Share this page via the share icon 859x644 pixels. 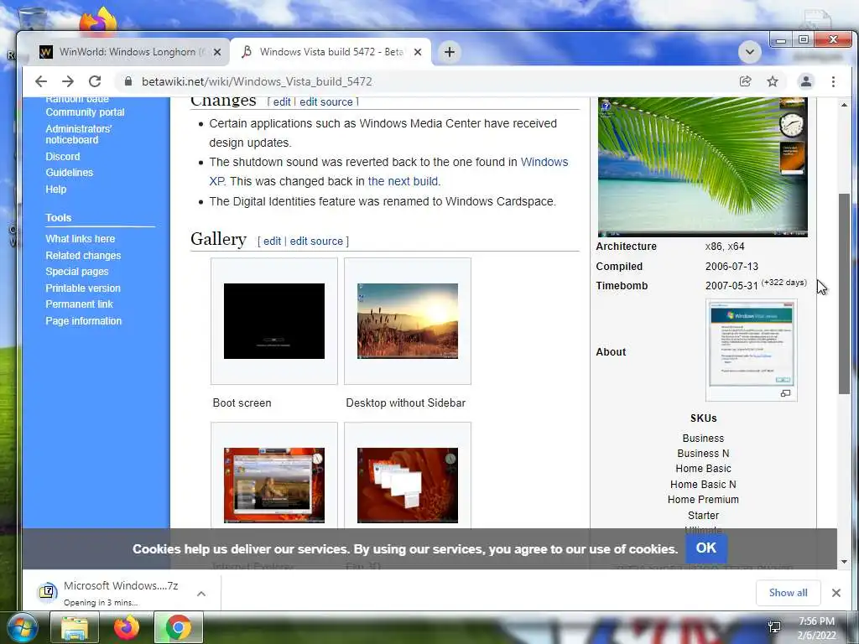(745, 81)
